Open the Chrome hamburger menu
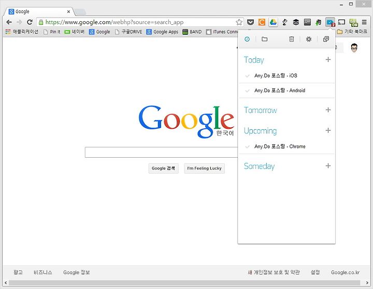The width and height of the screenshot is (373, 289). pyautogui.click(x=364, y=22)
